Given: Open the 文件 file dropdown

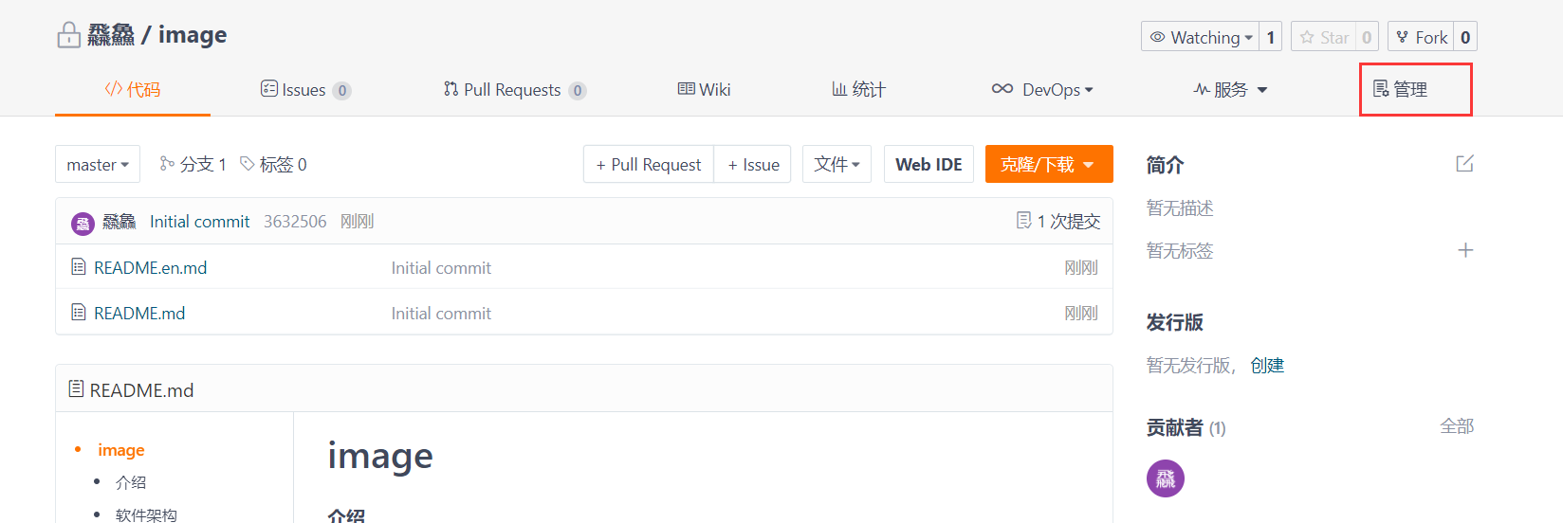Looking at the screenshot, I should click(x=837, y=164).
